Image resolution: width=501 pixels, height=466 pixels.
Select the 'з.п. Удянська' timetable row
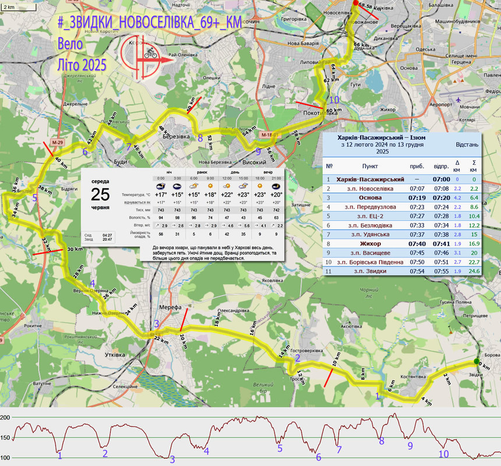point(402,234)
